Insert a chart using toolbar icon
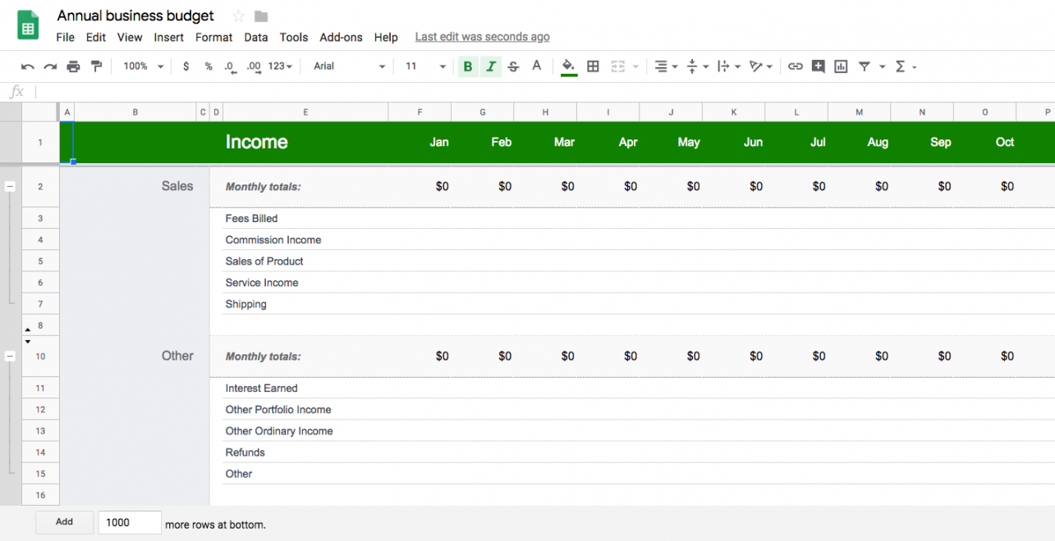Image resolution: width=1055 pixels, height=541 pixels. [x=841, y=66]
